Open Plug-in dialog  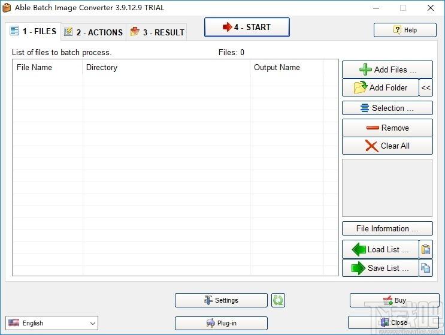point(221,323)
